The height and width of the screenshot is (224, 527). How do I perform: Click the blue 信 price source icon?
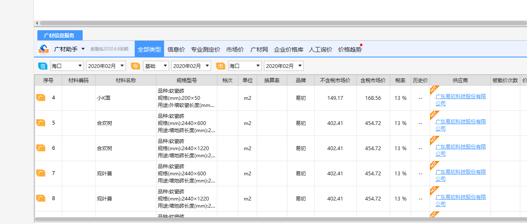click(43, 66)
